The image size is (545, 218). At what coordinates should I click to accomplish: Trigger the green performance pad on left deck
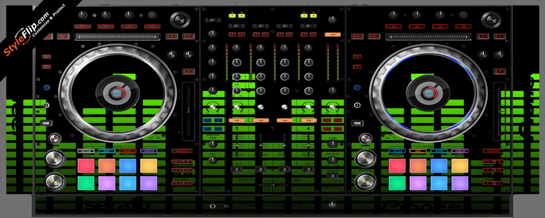coord(86,183)
